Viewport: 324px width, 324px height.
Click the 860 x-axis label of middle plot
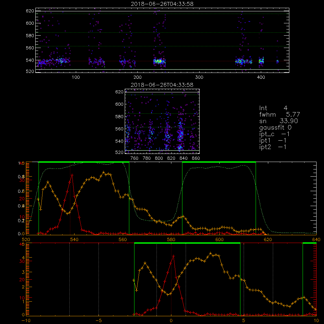coord(196,158)
